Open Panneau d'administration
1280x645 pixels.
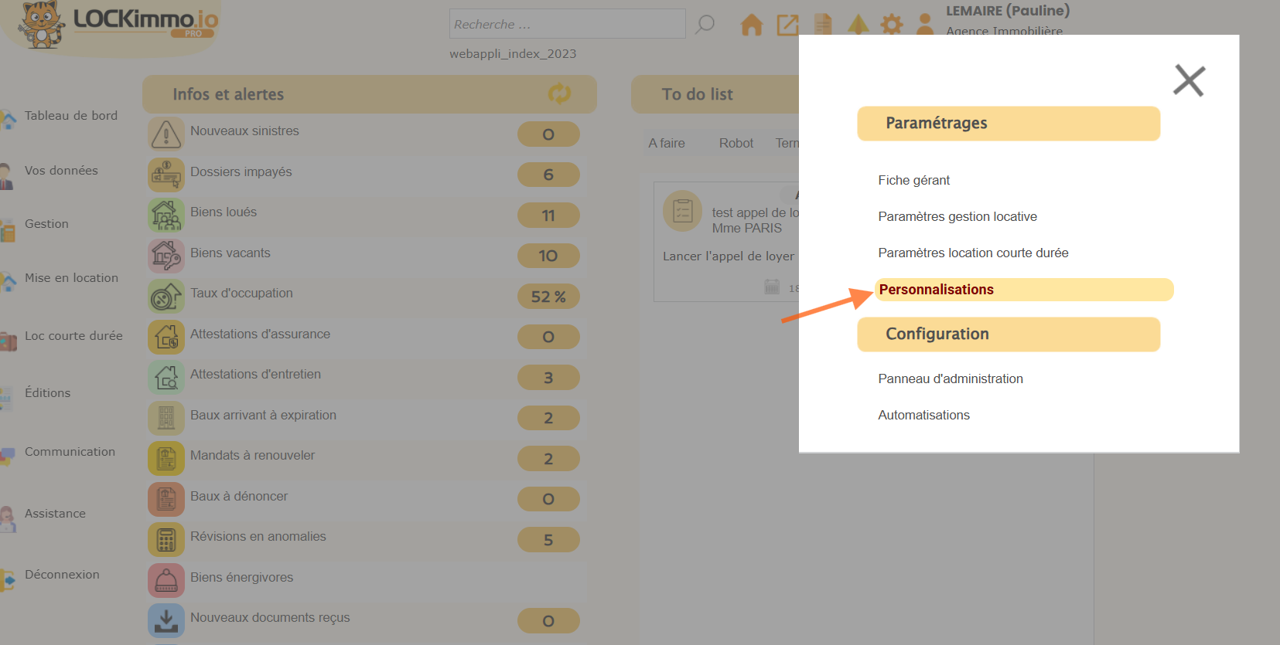pos(950,379)
